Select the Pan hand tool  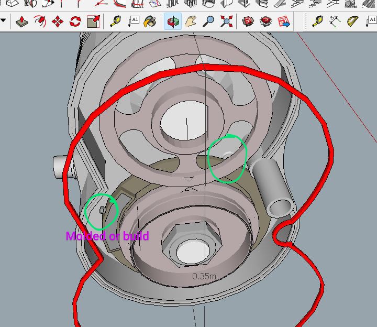pos(191,21)
